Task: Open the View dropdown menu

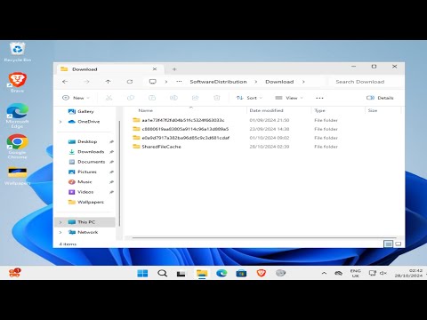Action: pos(289,98)
